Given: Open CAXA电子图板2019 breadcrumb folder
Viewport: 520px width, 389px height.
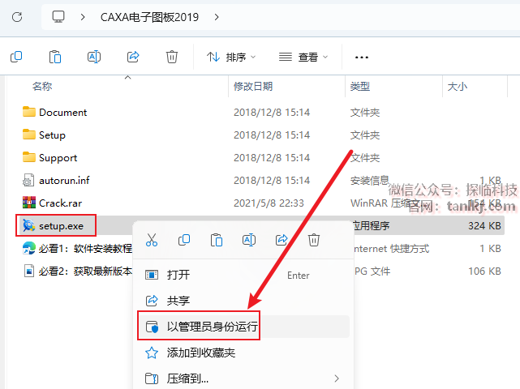Looking at the screenshot, I should tap(149, 17).
